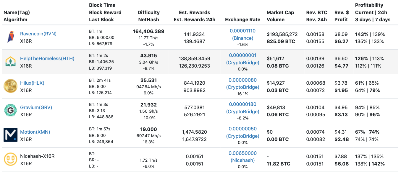This screenshot has width=401, height=177.
Task: Click the Ravencoin bird logo icon
Action: pyautogui.click(x=11, y=37)
